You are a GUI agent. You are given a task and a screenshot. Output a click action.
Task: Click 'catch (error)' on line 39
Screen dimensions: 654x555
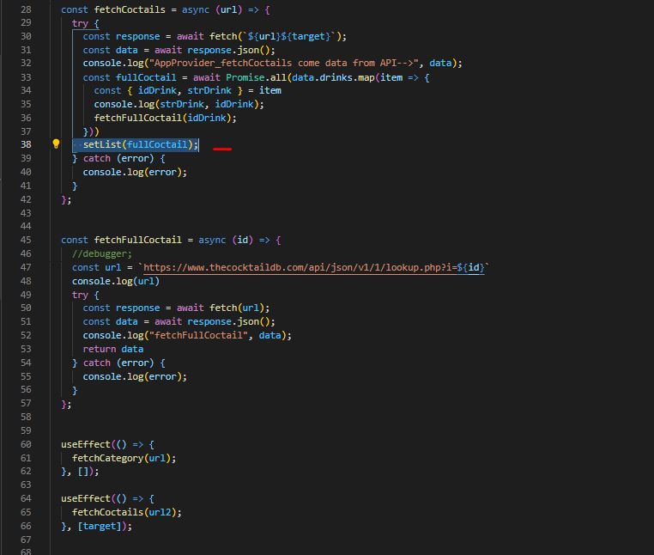[x=118, y=159]
